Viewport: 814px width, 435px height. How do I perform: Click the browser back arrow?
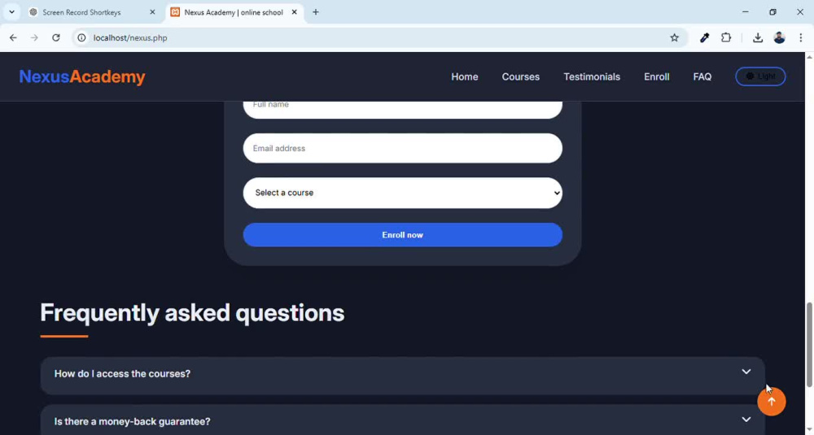[x=13, y=38]
